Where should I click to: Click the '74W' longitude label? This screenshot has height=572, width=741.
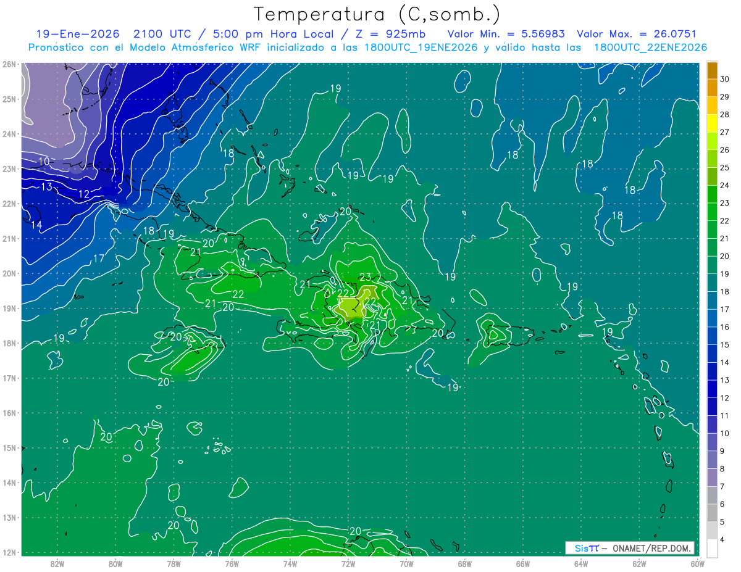click(x=290, y=563)
